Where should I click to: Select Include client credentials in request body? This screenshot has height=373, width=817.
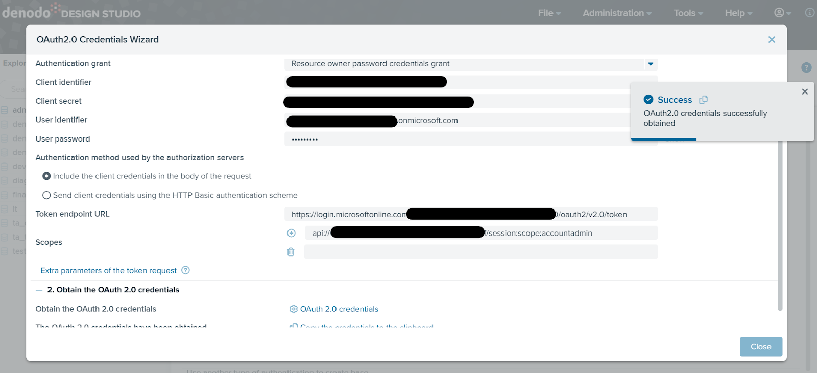pyautogui.click(x=46, y=176)
